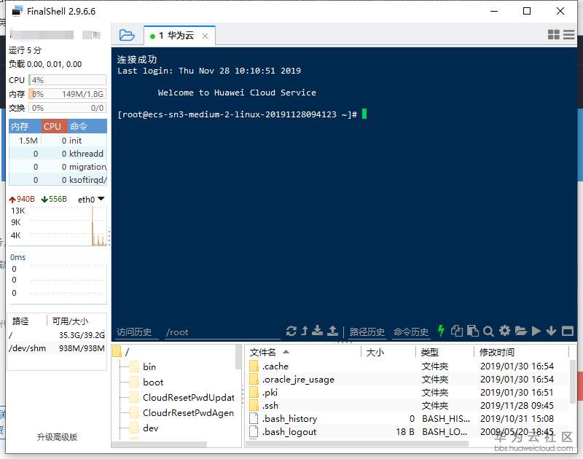Image resolution: width=583 pixels, height=459 pixels.
Task: Click the terminal command prompt area
Action: click(x=242, y=114)
